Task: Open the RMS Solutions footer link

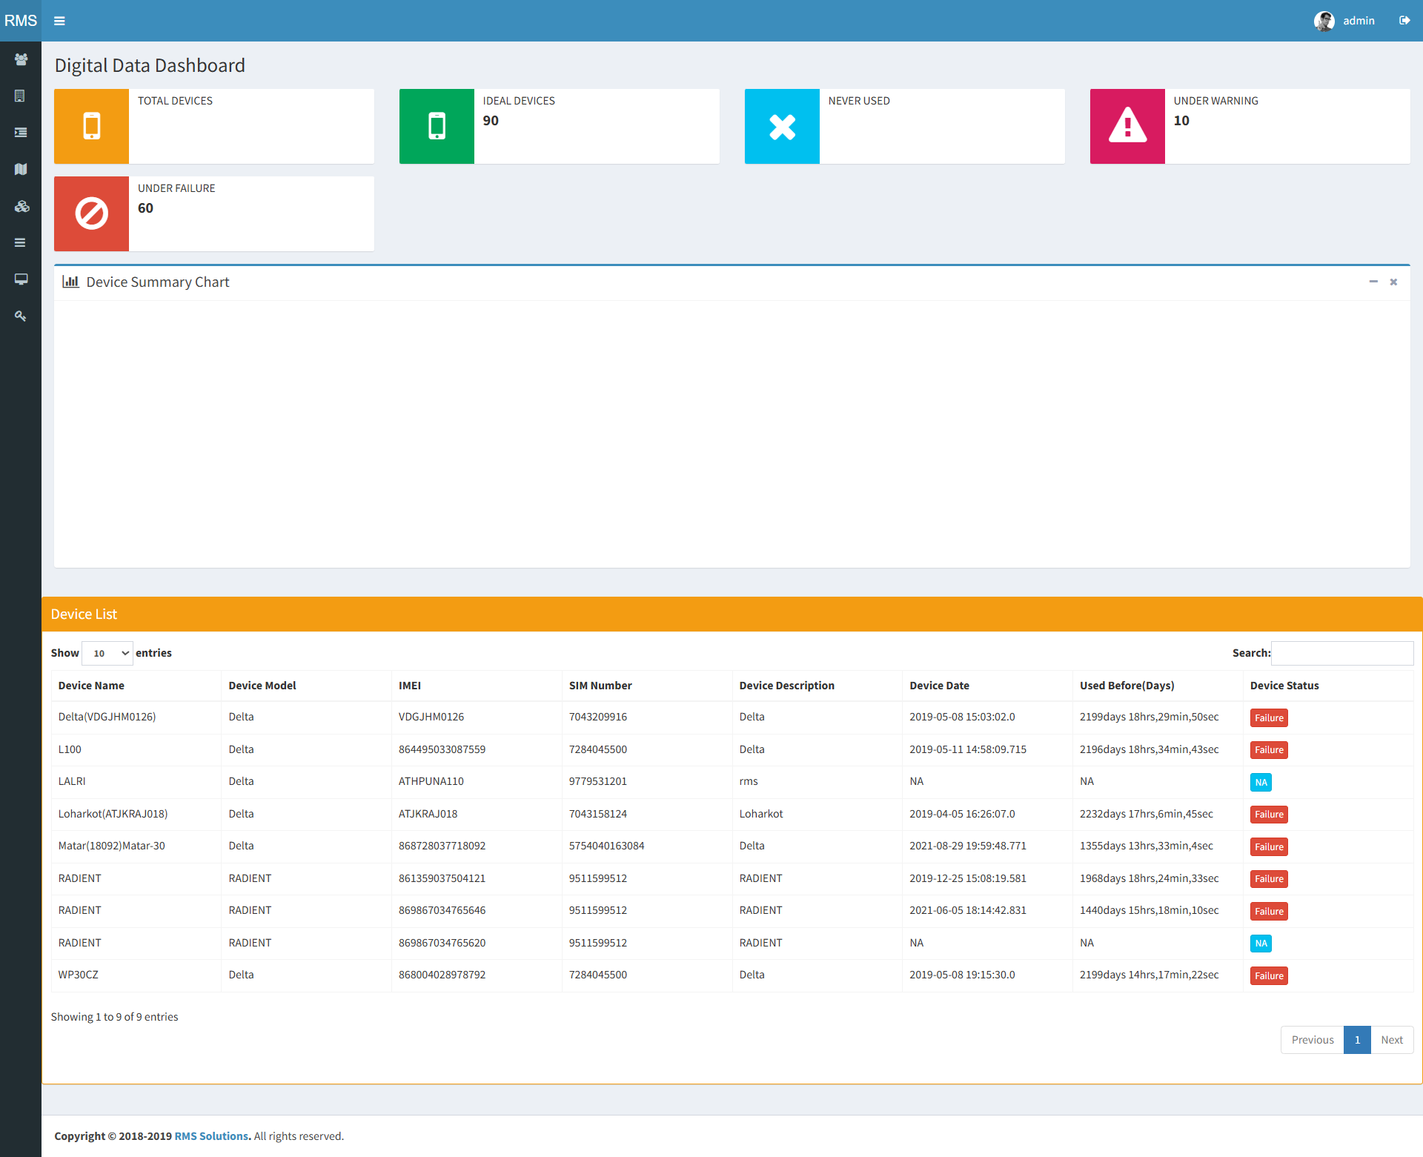Action: [x=212, y=1136]
